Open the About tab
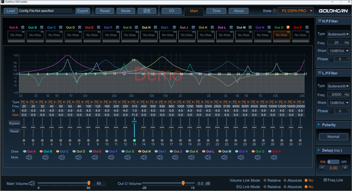Image resolution: width=352 pixels, height=191 pixels. click(x=239, y=11)
